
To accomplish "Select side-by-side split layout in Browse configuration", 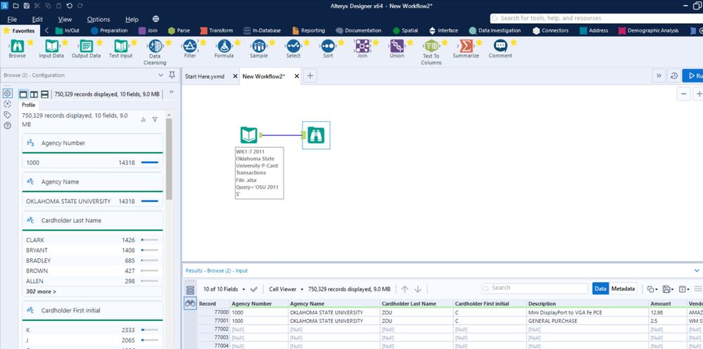I will (34, 94).
